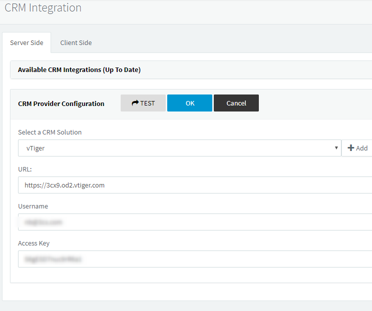Click into the Username field
Image resolution: width=372 pixels, height=311 pixels.
[195, 222]
